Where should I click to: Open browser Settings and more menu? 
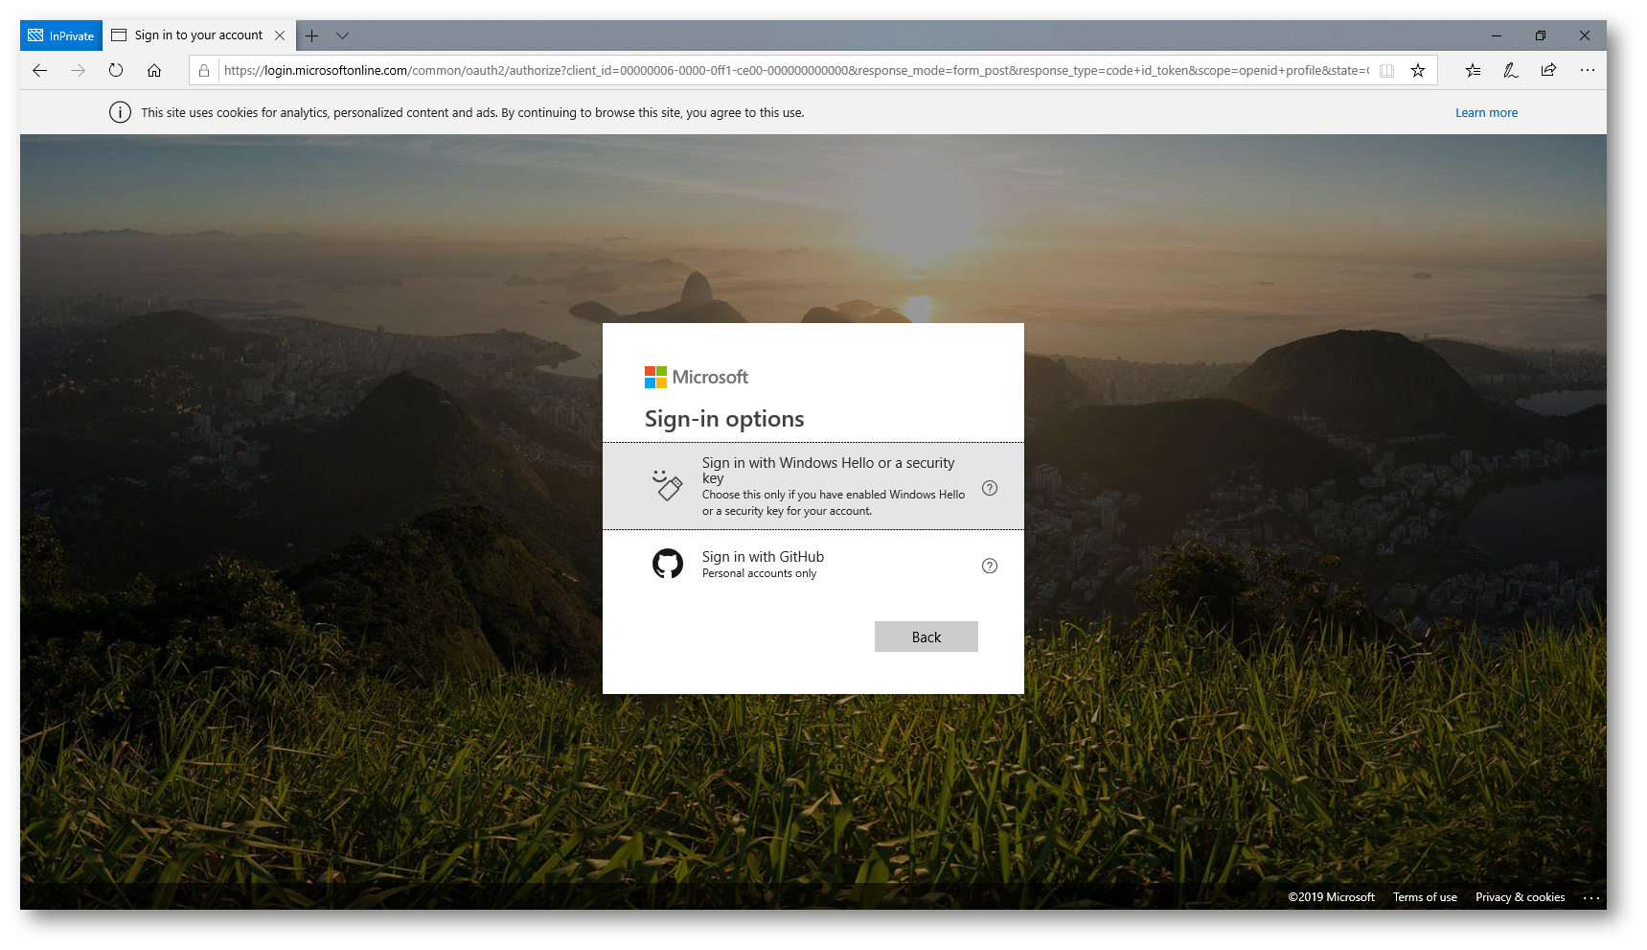pyautogui.click(x=1588, y=70)
